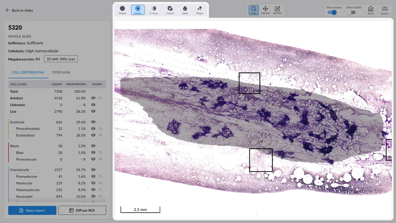Toggle visibility of Artefact cells
Screen dimensions: 396x223
click(94, 98)
